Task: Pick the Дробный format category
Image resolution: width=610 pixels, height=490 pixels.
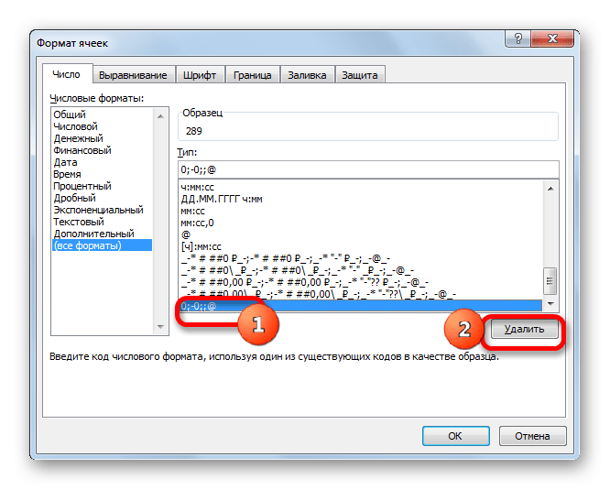Action: (102, 198)
